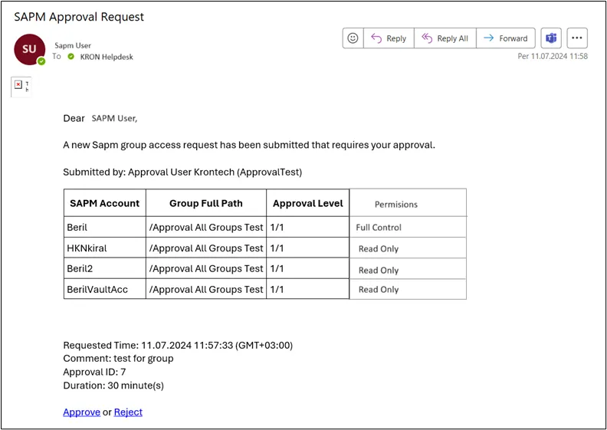The height and width of the screenshot is (430, 607).
Task: Click the Approval ID: 7 line
Action: 94,372
